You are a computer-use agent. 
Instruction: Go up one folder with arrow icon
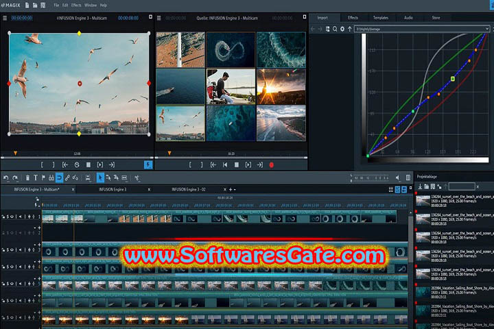[350, 29]
